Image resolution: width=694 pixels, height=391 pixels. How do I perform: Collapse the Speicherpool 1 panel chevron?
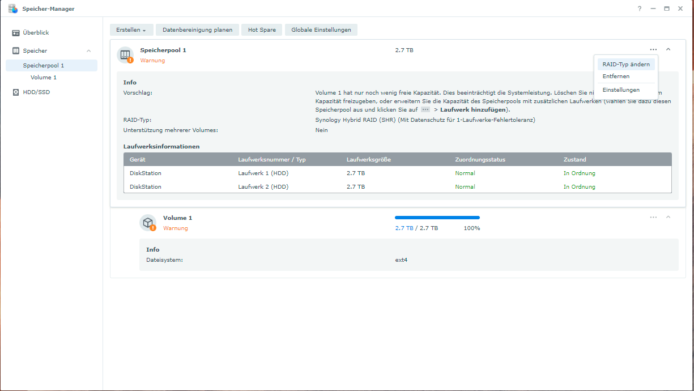(x=668, y=50)
